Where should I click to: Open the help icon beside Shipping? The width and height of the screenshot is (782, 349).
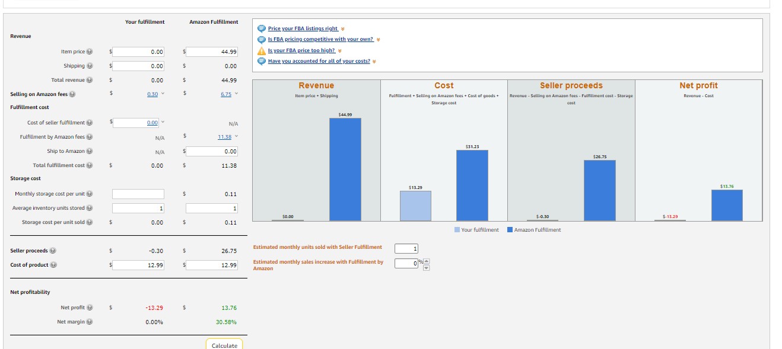pyautogui.click(x=90, y=66)
